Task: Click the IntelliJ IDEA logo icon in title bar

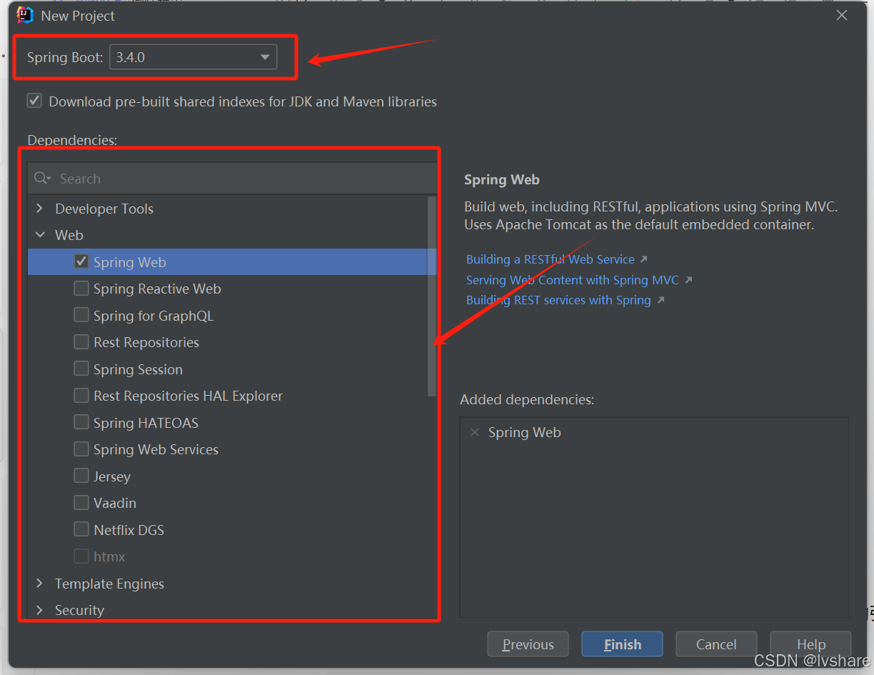Action: (x=25, y=15)
